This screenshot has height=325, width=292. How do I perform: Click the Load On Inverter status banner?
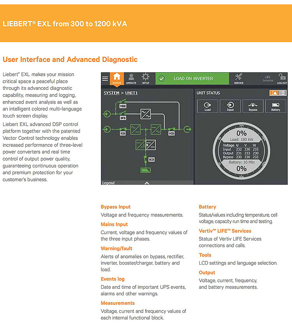tap(192, 79)
